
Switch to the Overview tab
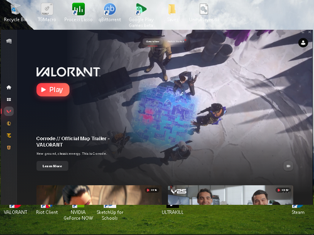pyautogui.click(x=153, y=41)
